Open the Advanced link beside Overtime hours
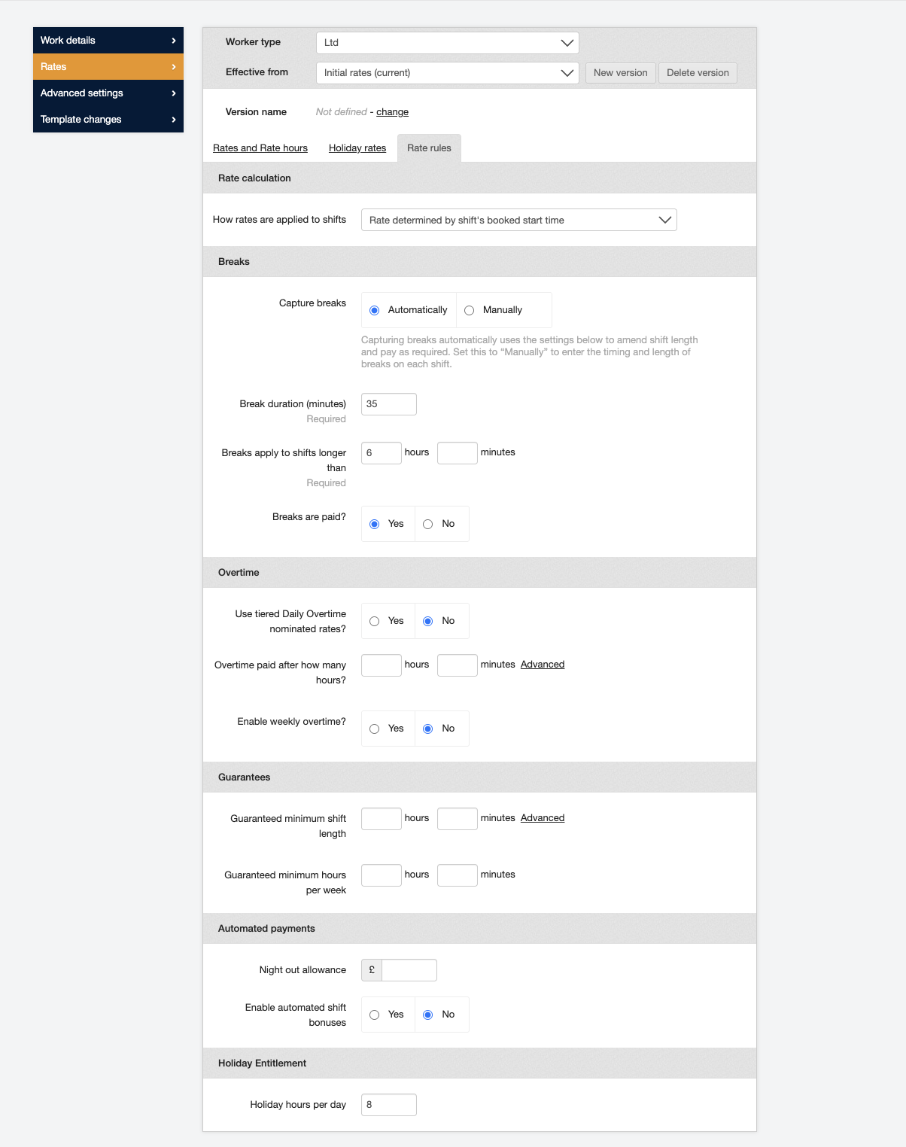This screenshot has height=1147, width=906. [x=542, y=665]
